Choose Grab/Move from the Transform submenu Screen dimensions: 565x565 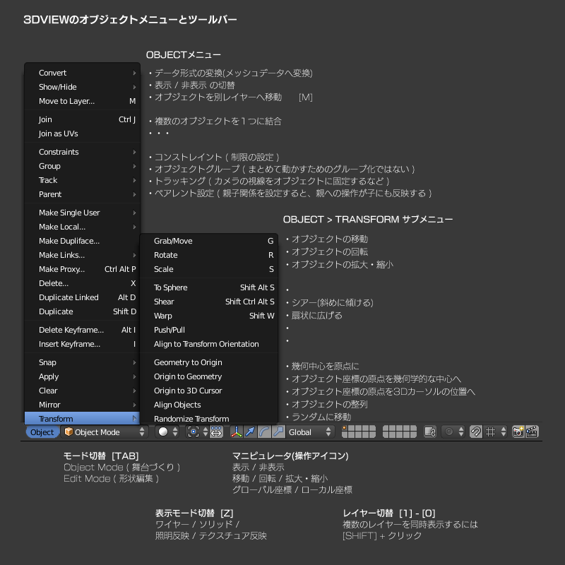(x=173, y=241)
